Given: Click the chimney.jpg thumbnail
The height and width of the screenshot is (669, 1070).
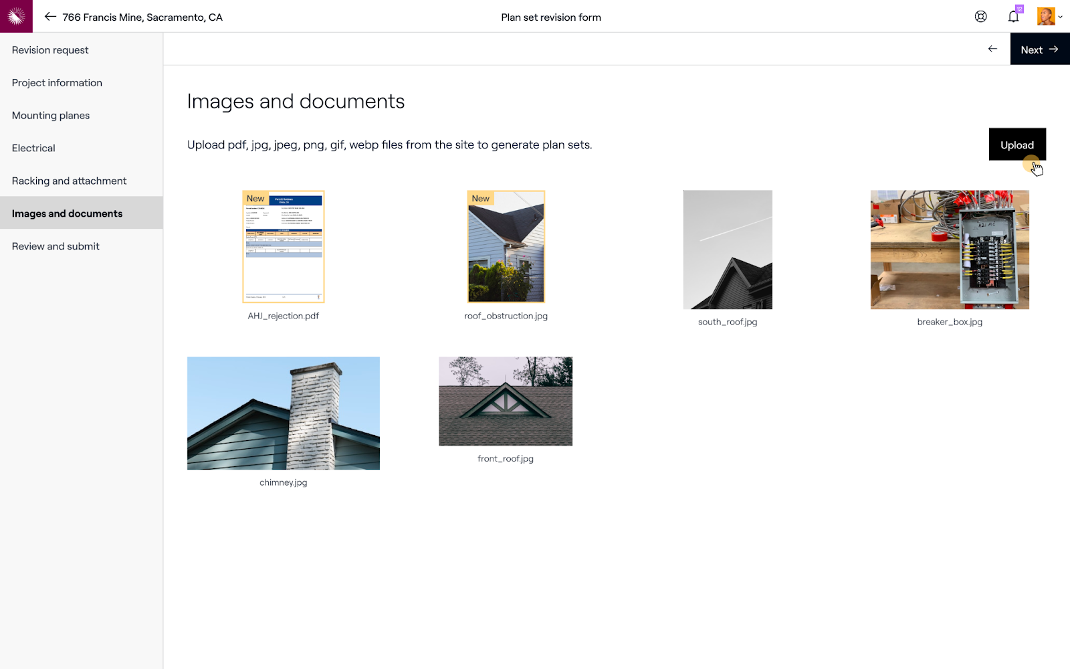Looking at the screenshot, I should coord(284,413).
